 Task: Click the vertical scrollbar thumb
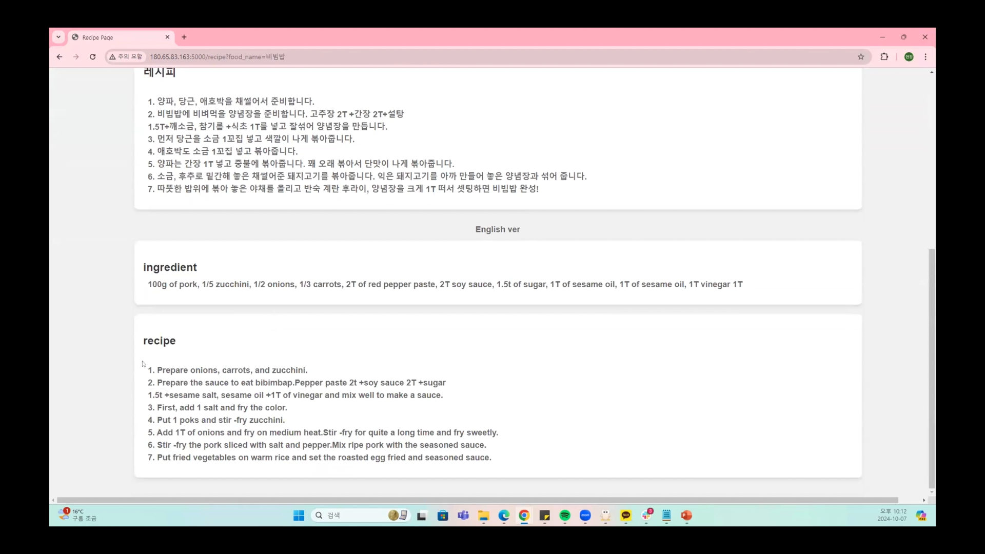click(x=931, y=368)
